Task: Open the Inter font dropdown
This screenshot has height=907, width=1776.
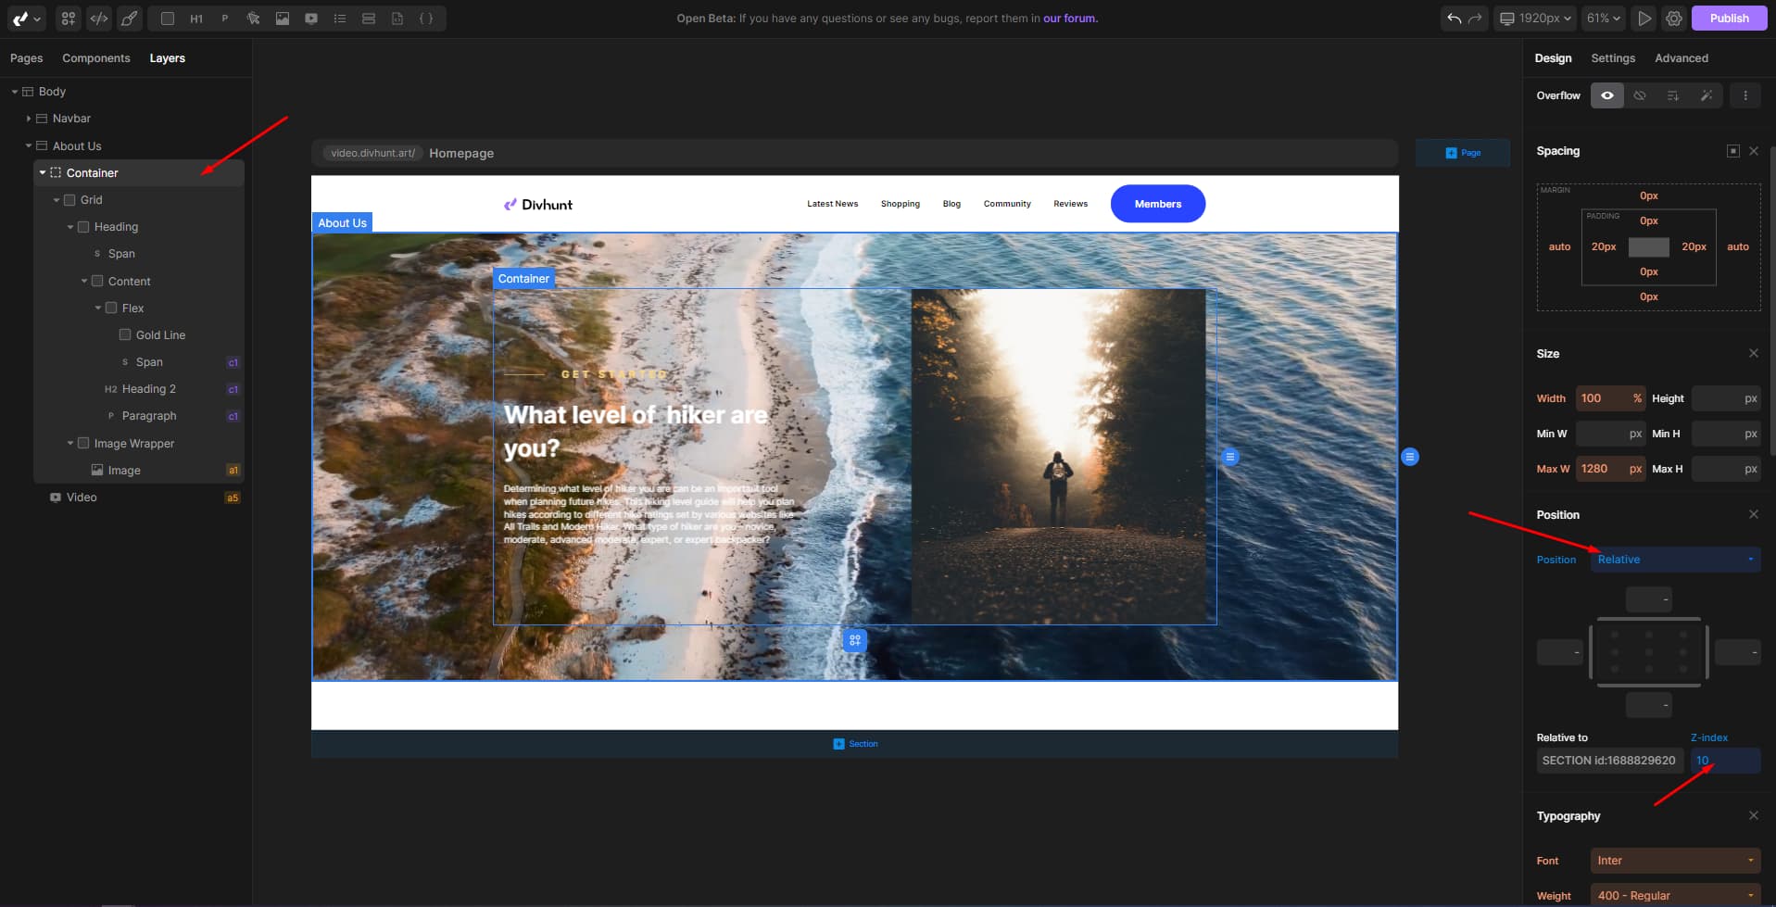Action: [1675, 861]
